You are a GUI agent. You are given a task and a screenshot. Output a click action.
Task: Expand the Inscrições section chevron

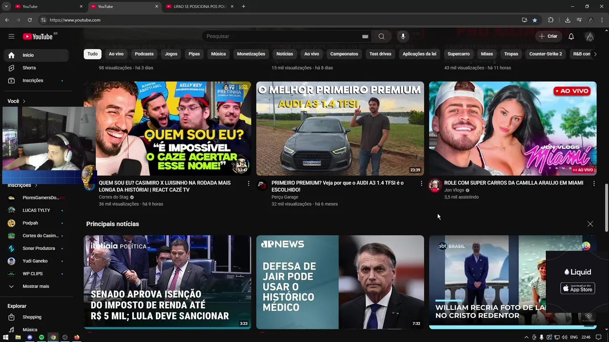[x=36, y=185]
